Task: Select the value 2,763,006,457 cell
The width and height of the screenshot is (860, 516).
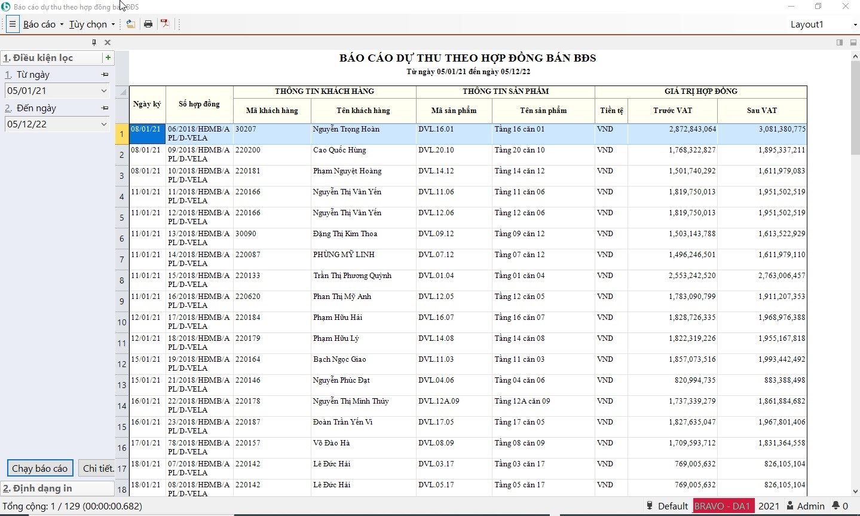Action: 762,280
